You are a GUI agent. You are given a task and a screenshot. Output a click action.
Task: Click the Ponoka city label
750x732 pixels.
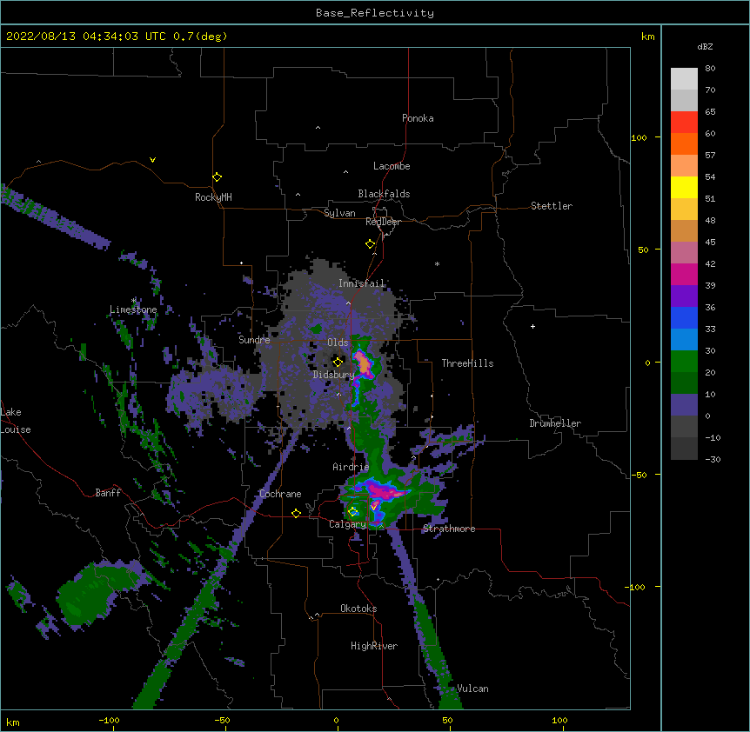418,118
